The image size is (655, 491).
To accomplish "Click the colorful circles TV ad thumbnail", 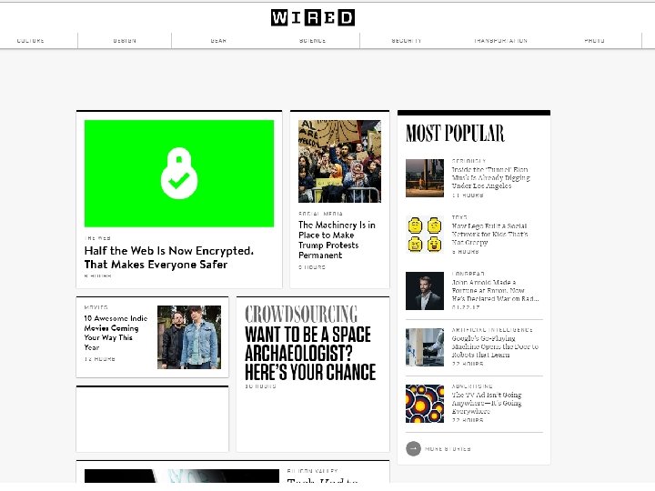I will [x=425, y=404].
